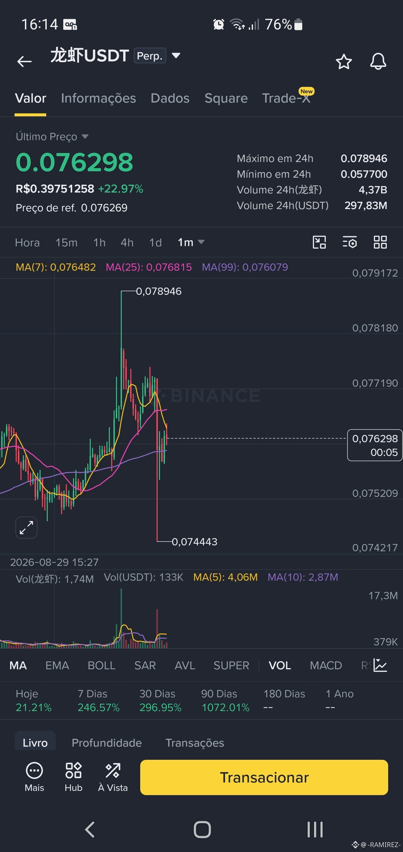Toggle SAR indicator

pos(145,665)
